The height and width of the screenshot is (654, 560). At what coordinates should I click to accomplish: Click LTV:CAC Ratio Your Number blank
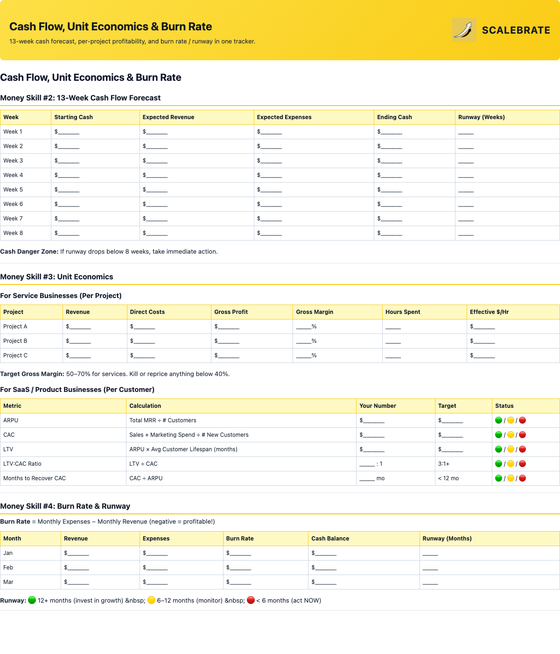(371, 464)
